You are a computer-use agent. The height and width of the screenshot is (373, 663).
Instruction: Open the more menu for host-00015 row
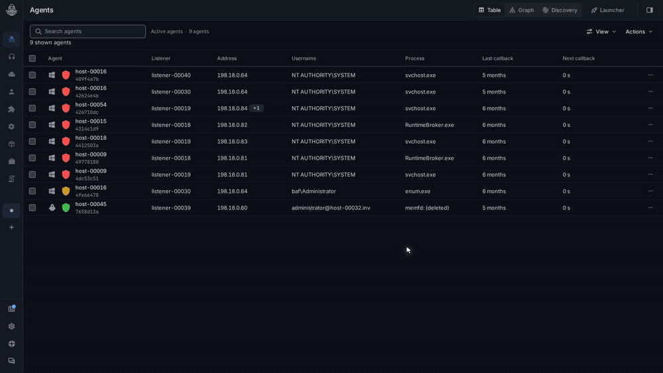coord(650,125)
